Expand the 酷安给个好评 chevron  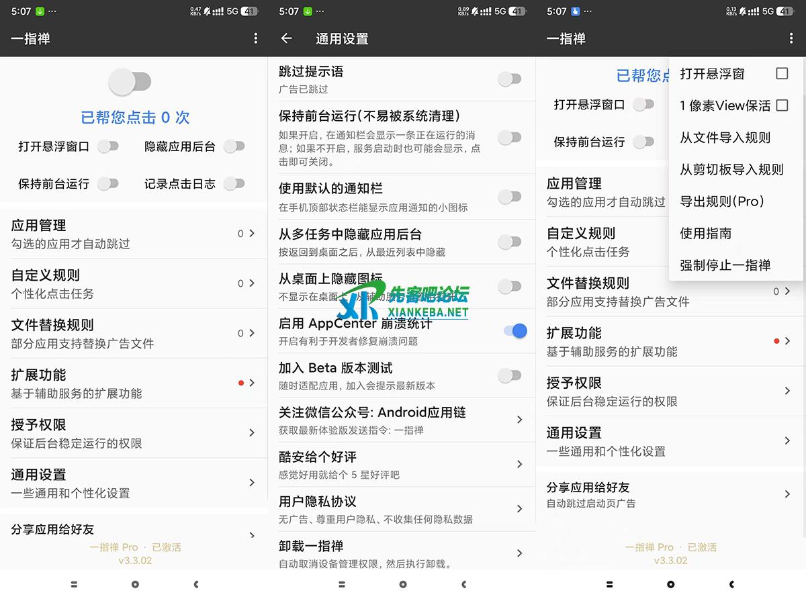(x=519, y=464)
